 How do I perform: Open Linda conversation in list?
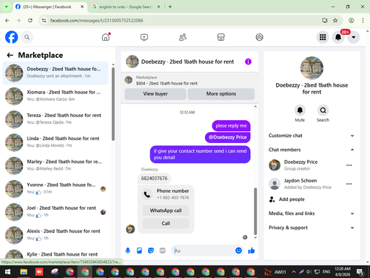click(55, 142)
